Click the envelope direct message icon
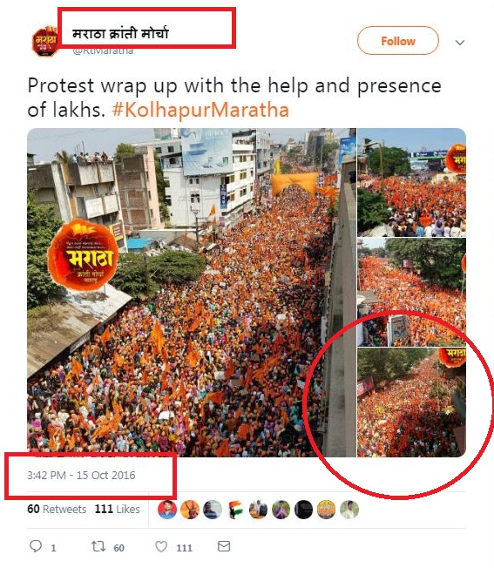The height and width of the screenshot is (568, 494). (224, 546)
